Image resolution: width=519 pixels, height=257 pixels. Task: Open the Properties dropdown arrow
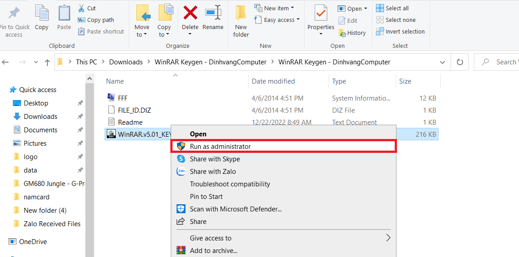[x=321, y=34]
